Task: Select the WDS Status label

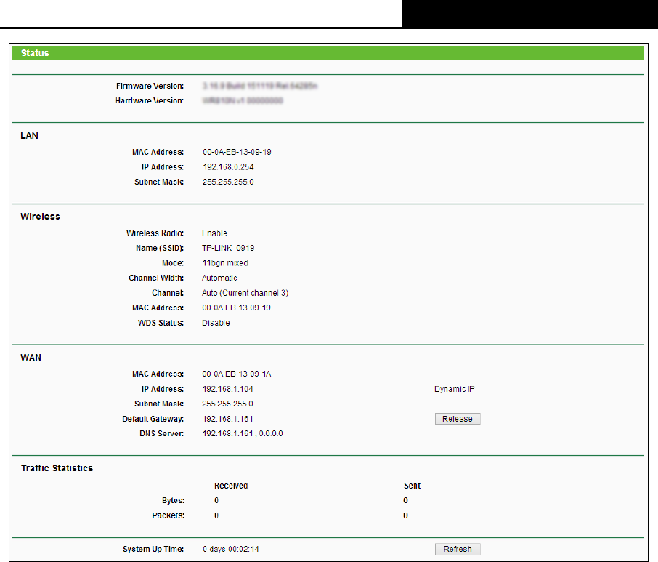Action: coord(161,323)
